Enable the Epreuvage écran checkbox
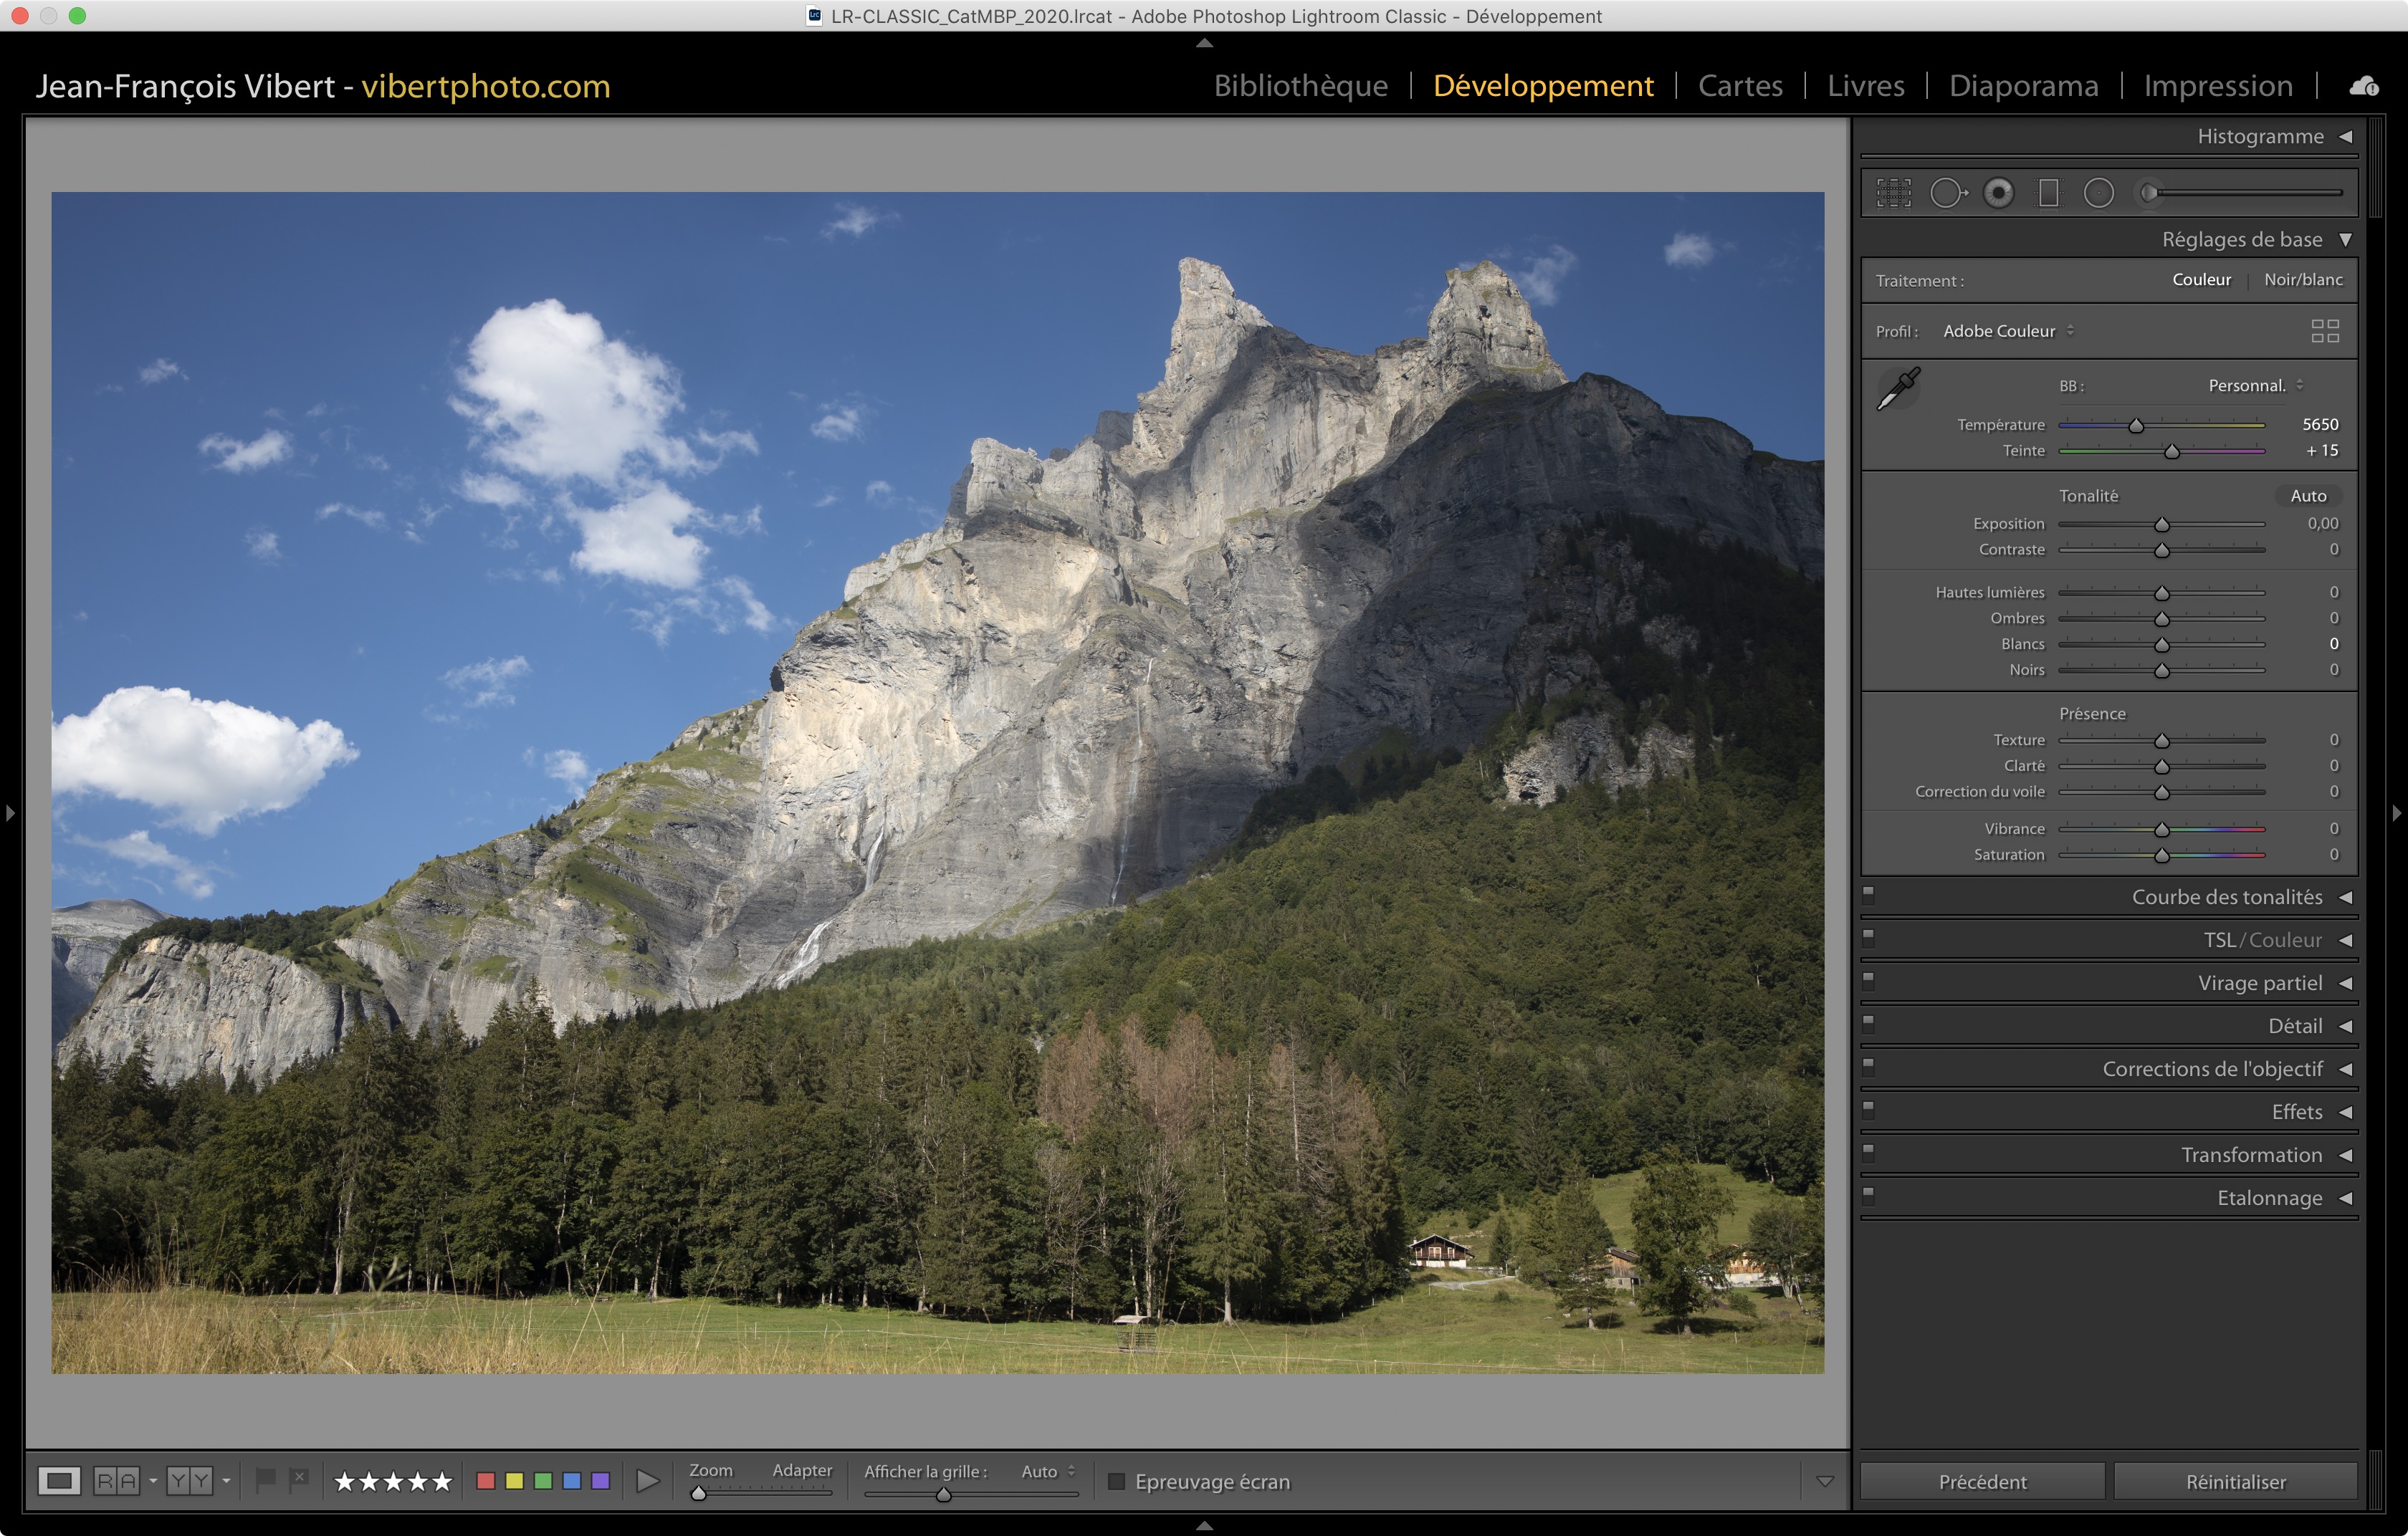 tap(1117, 1481)
